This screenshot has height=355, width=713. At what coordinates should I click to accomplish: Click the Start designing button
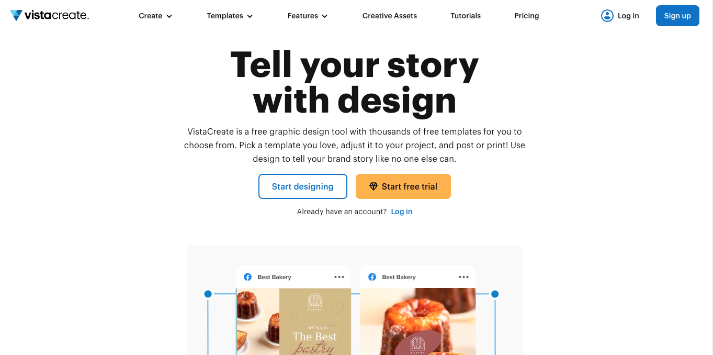pyautogui.click(x=302, y=186)
